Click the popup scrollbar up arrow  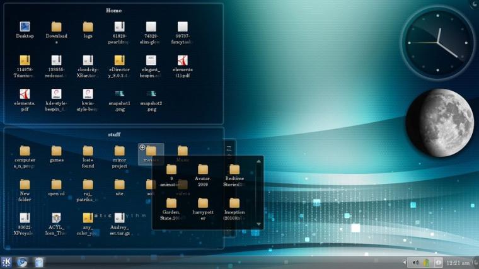coord(259,161)
